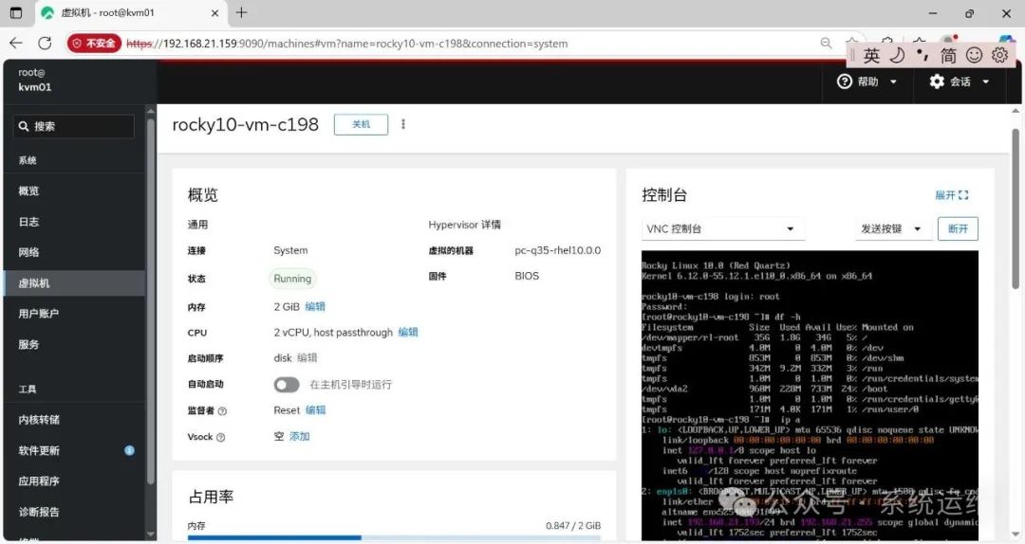
Task: Click the browser back arrow
Action: tap(16, 43)
